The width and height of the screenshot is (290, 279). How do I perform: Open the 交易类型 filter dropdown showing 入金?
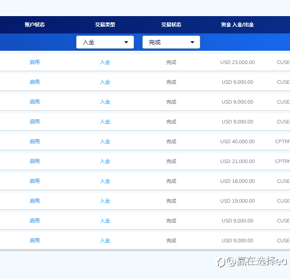point(105,42)
